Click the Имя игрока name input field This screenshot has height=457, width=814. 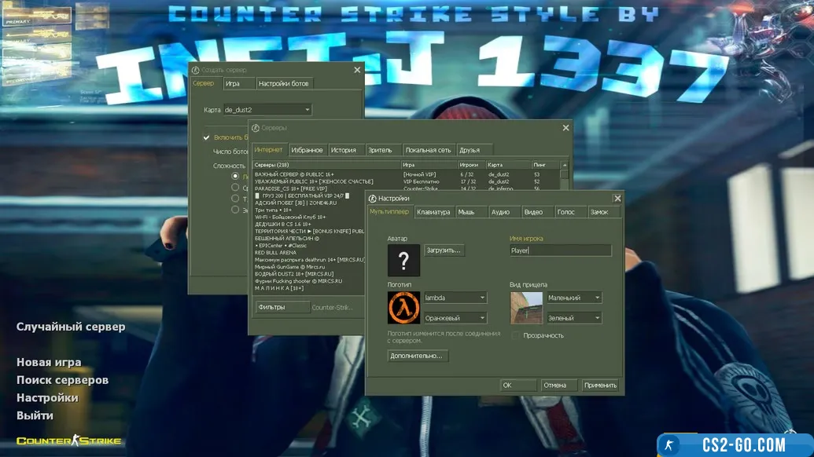[x=560, y=250]
